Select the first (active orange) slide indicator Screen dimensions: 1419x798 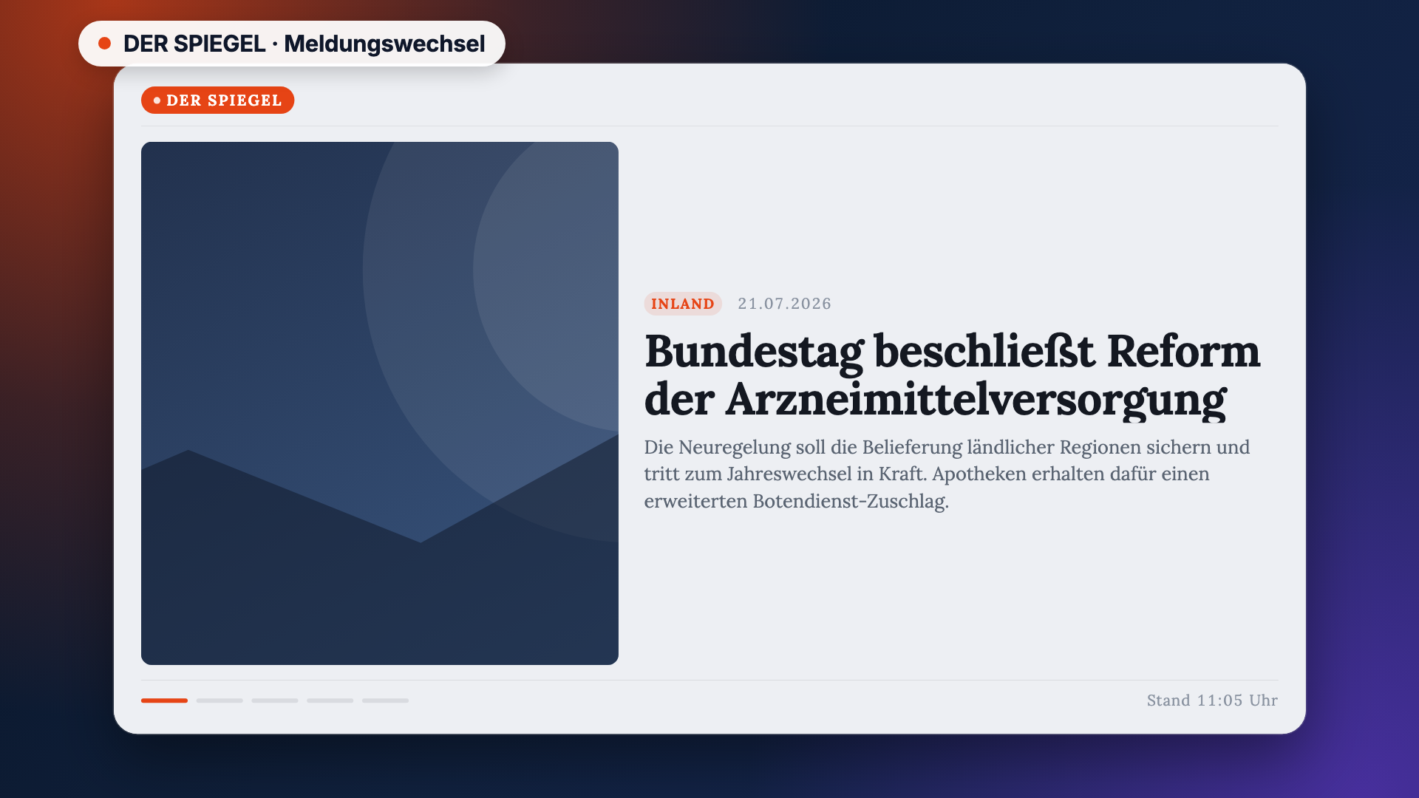(x=164, y=700)
